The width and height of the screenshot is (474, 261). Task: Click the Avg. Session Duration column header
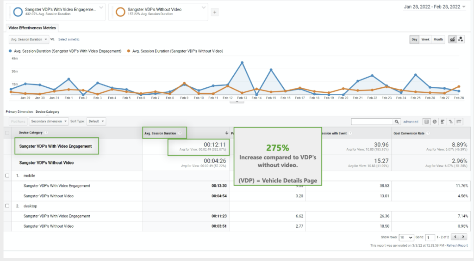pos(160,133)
